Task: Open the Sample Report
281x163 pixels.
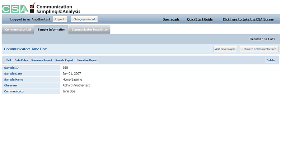Action: 64,60
